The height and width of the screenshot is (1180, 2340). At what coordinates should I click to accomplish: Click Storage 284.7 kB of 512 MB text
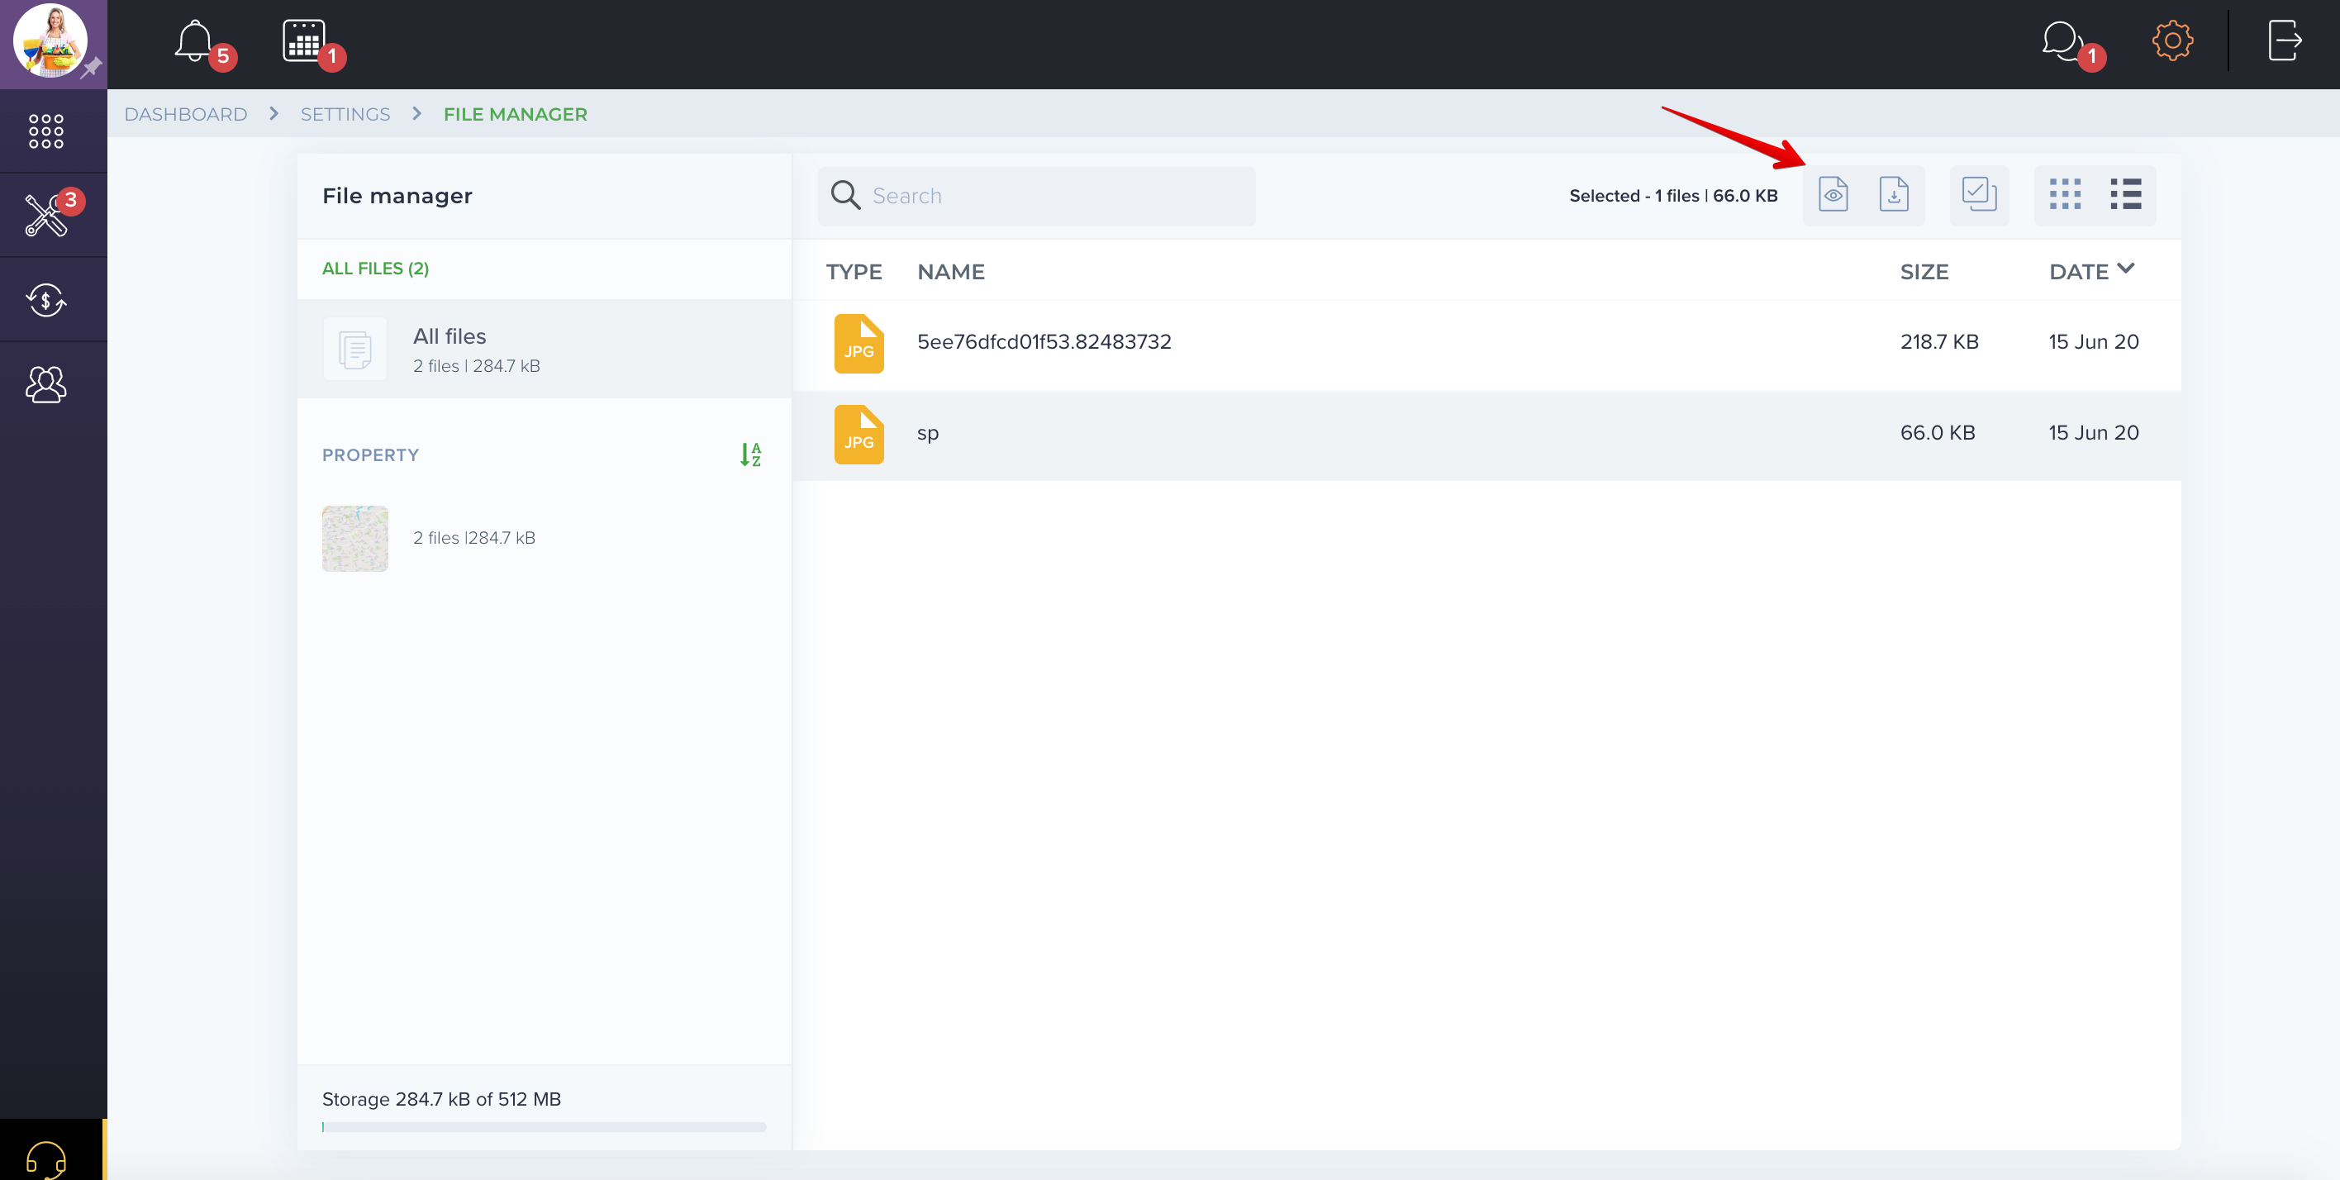441,1099
